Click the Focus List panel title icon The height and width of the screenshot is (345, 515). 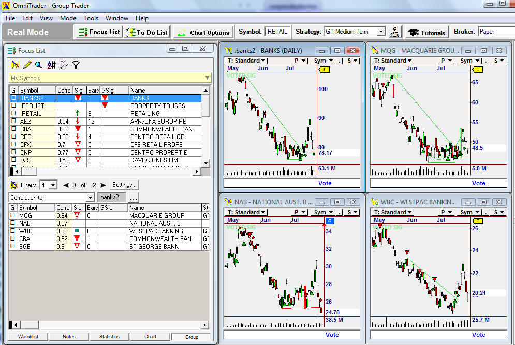(x=12, y=51)
